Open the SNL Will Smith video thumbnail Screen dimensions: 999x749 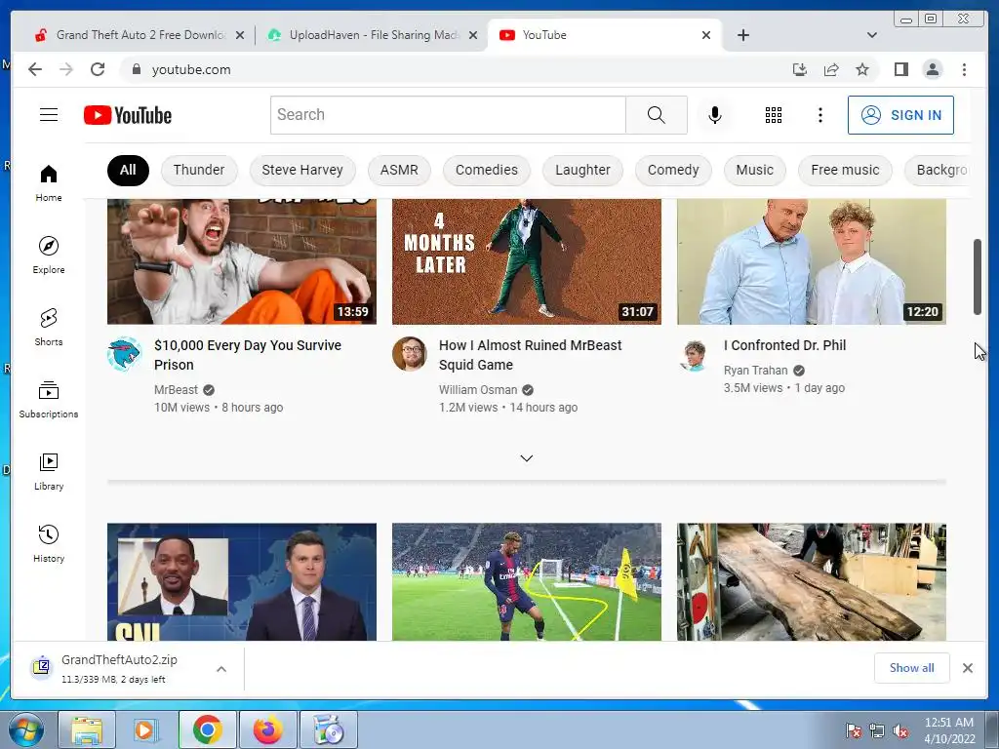[x=242, y=581]
